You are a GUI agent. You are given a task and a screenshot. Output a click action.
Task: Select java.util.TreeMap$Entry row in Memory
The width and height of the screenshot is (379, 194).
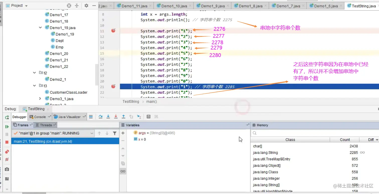click(315, 159)
